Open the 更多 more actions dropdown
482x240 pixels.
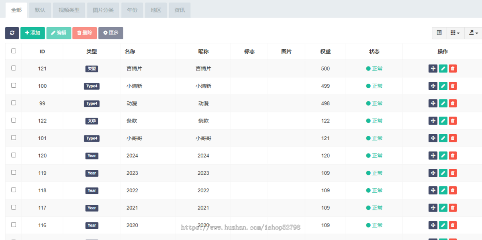[111, 33]
